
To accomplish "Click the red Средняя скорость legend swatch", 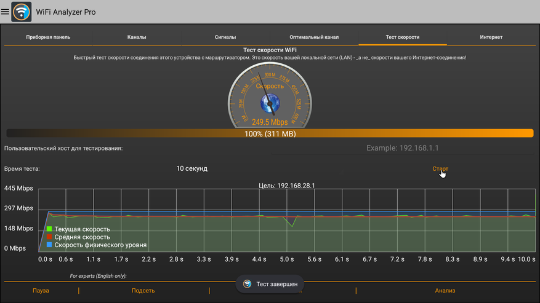I will coord(49,237).
